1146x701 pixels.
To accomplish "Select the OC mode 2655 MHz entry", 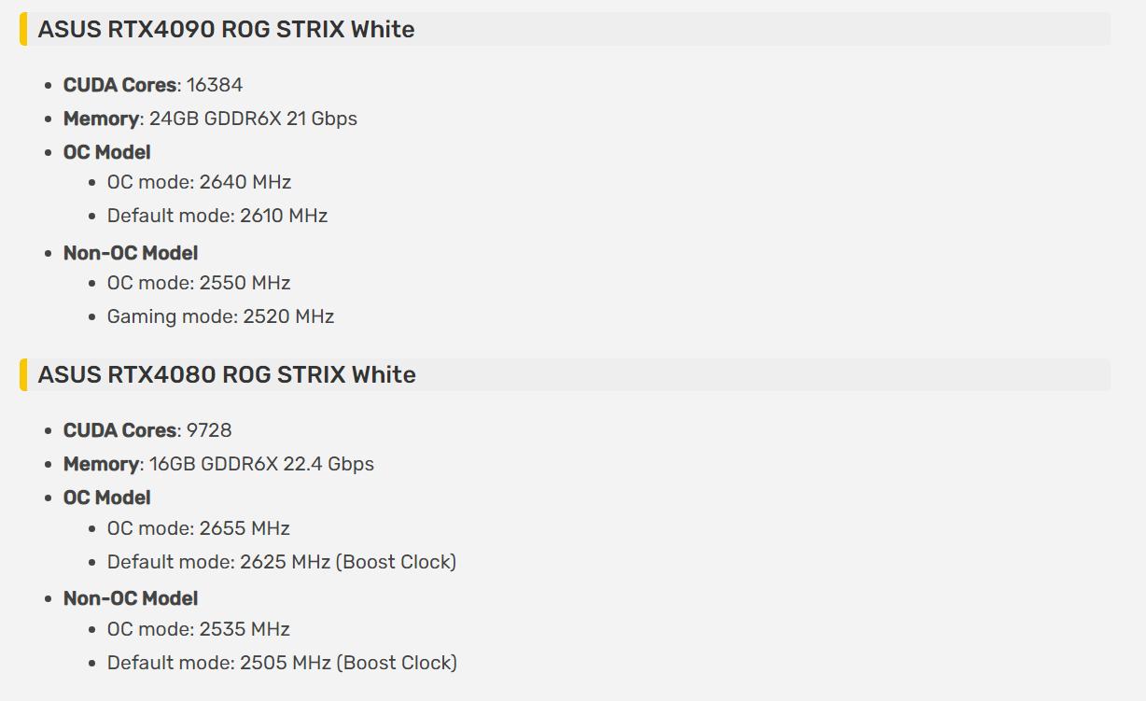I will (198, 528).
